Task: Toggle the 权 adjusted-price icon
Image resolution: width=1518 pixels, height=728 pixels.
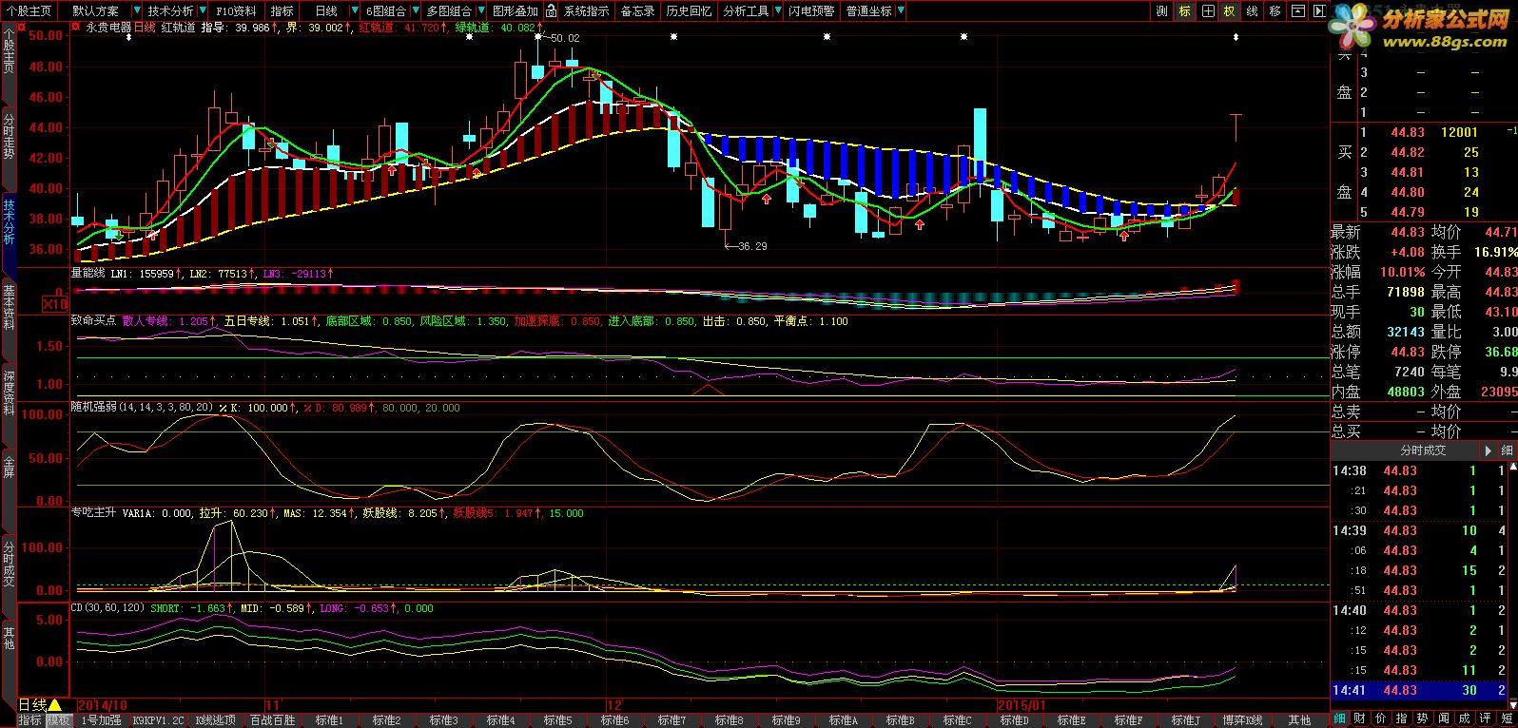Action: tap(1230, 11)
